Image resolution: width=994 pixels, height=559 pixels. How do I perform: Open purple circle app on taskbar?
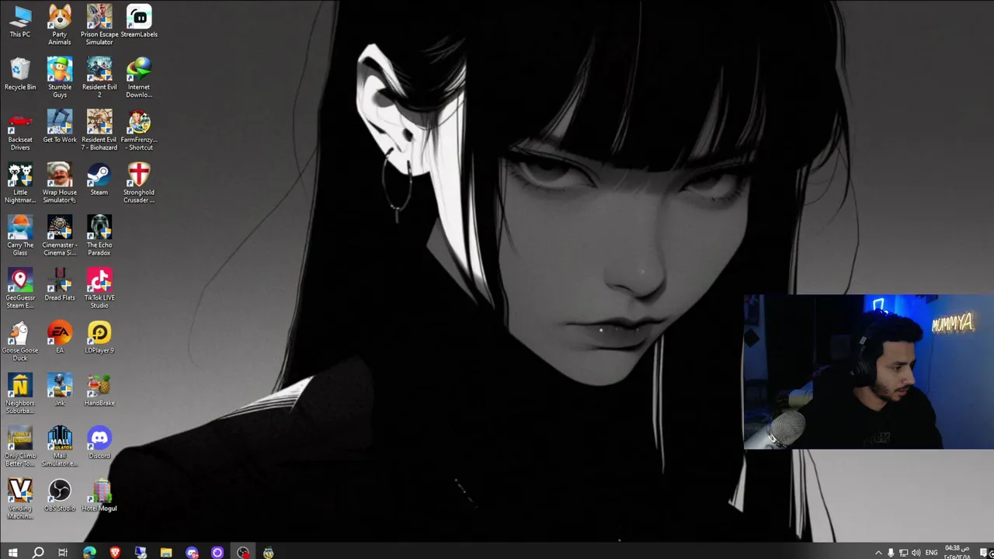217,553
